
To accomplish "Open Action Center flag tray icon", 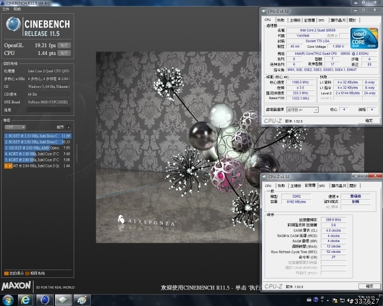I will [335, 301].
